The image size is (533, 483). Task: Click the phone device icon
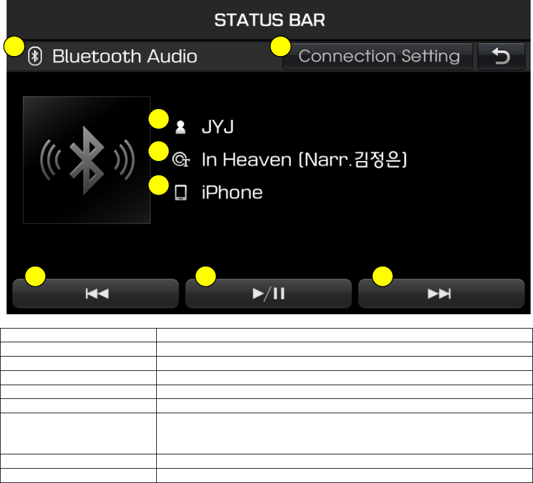click(x=181, y=193)
